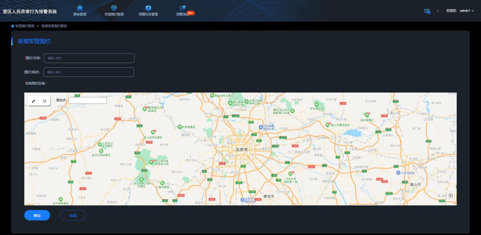
Task: Click the 军营围栏管理 fence icon
Action: [x=114, y=8]
